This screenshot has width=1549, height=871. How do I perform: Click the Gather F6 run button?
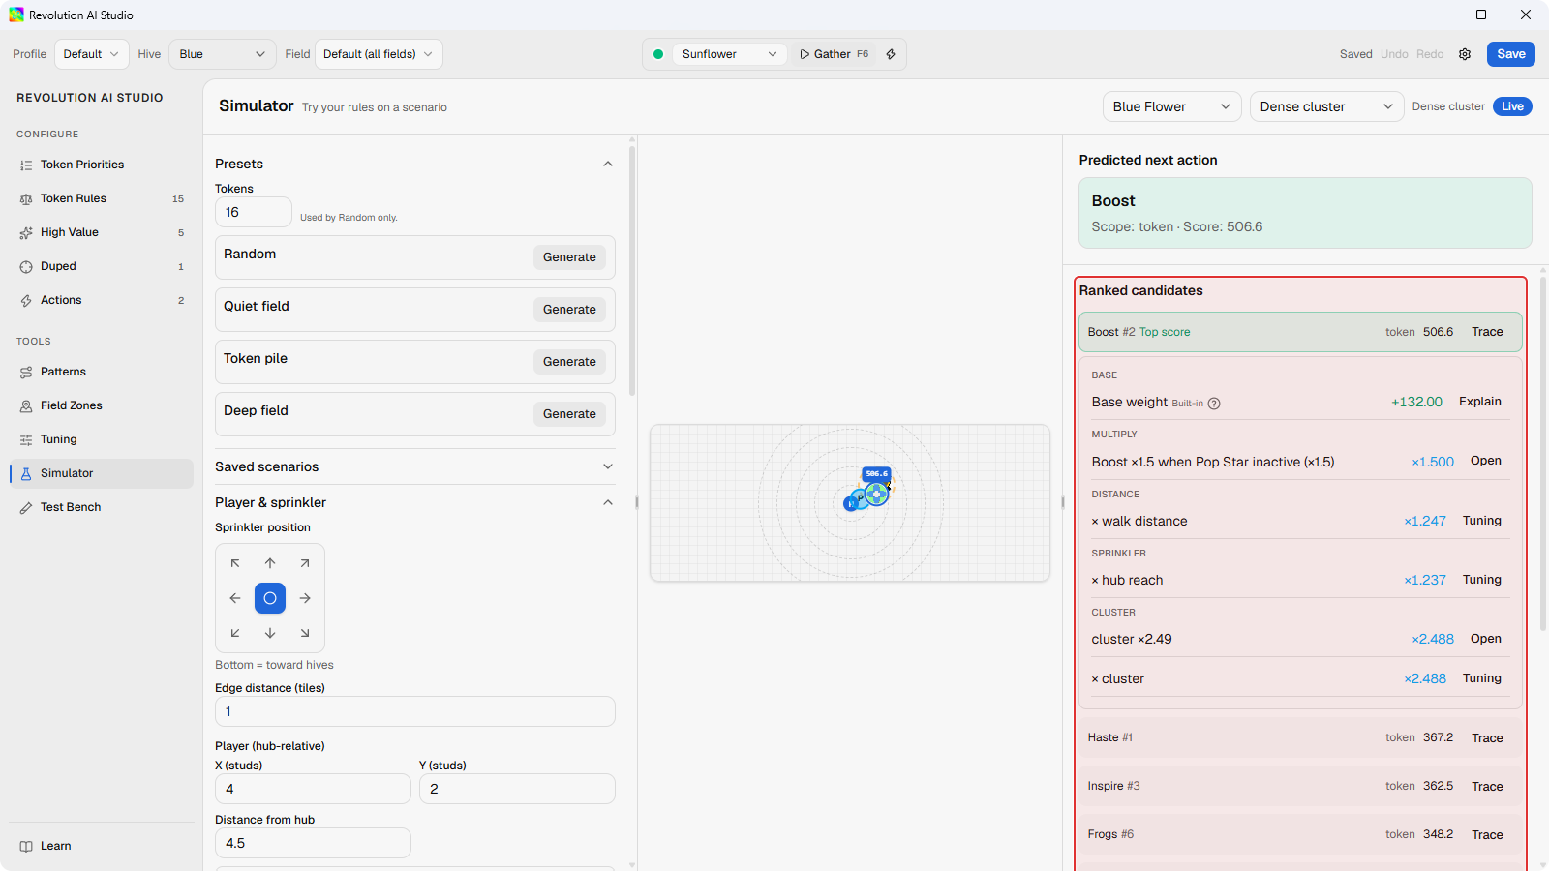(x=835, y=54)
